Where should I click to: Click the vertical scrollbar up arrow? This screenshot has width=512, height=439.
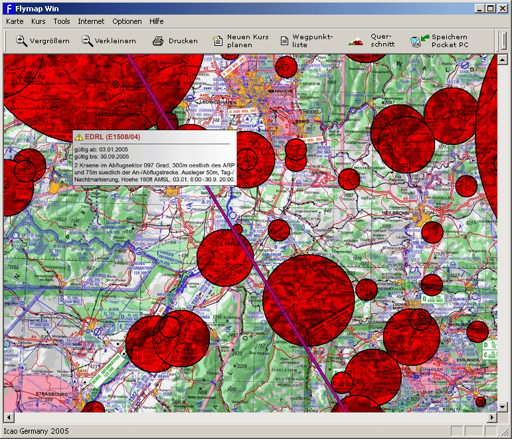[x=502, y=60]
